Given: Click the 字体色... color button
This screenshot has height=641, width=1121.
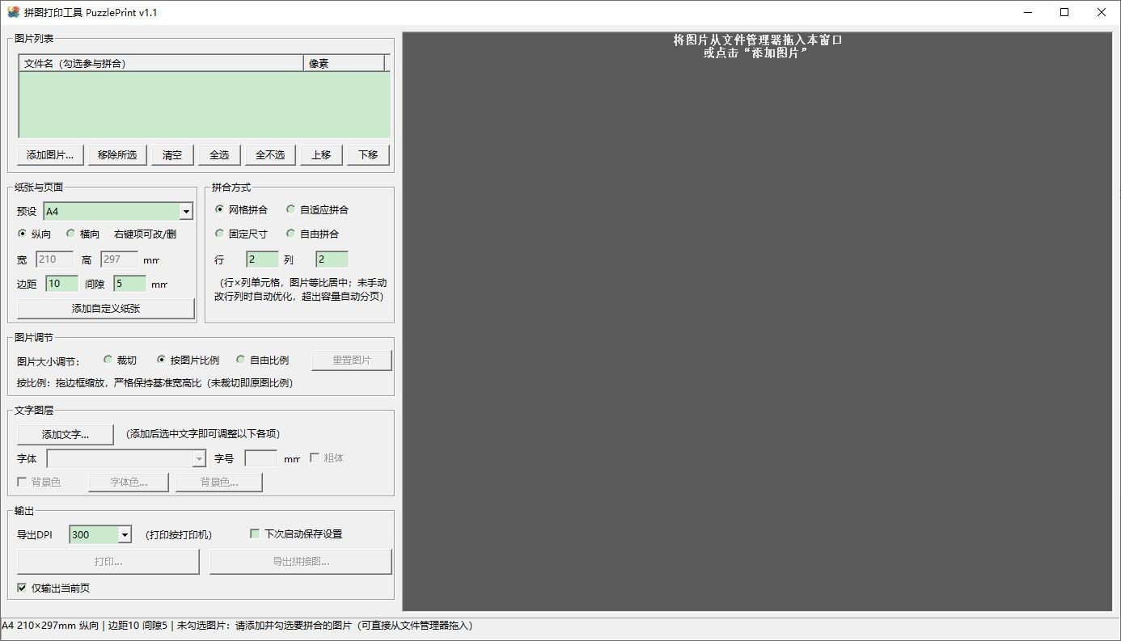Looking at the screenshot, I should coord(129,482).
